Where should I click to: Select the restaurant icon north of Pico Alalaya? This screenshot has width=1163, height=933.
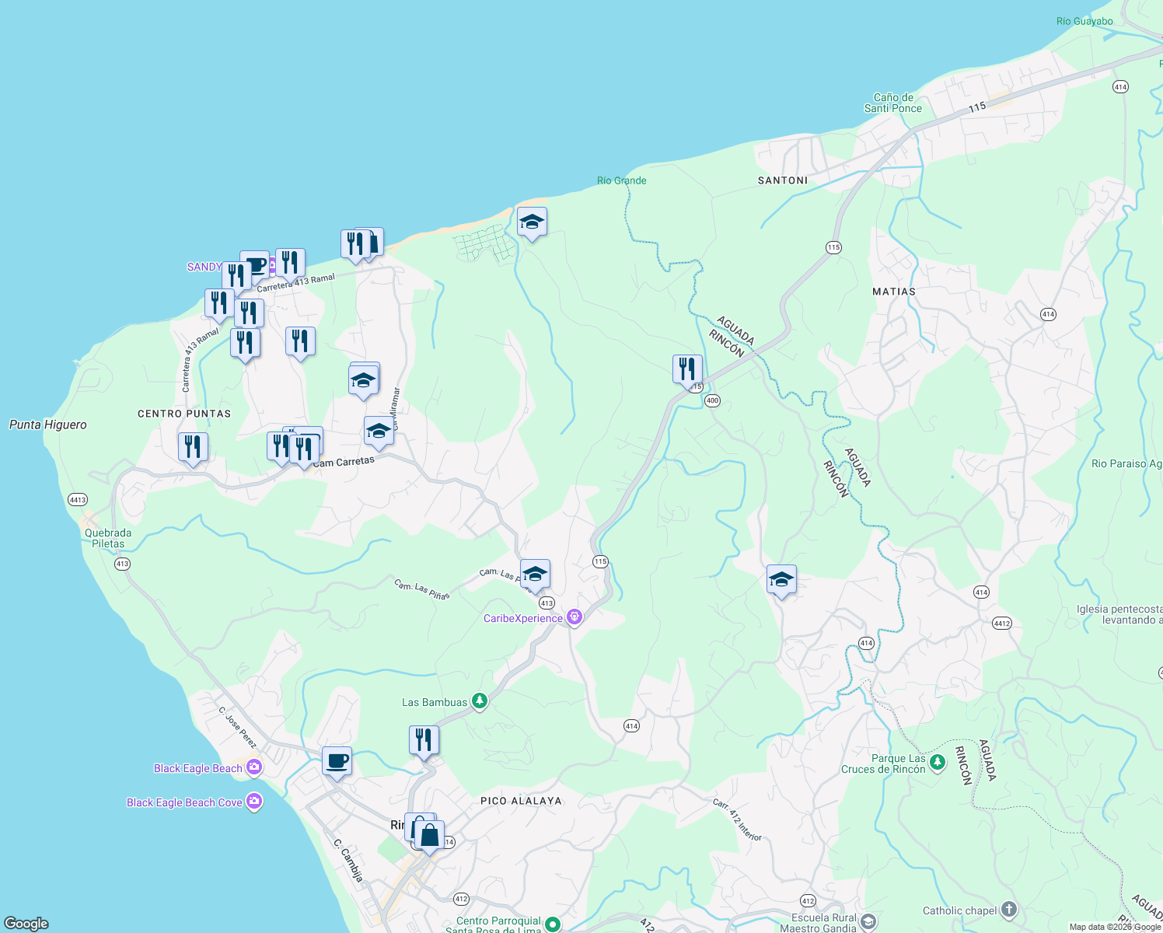pyautogui.click(x=424, y=739)
